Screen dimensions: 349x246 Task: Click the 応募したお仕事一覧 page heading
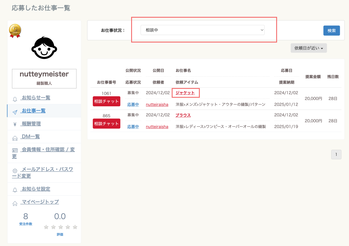tap(41, 8)
